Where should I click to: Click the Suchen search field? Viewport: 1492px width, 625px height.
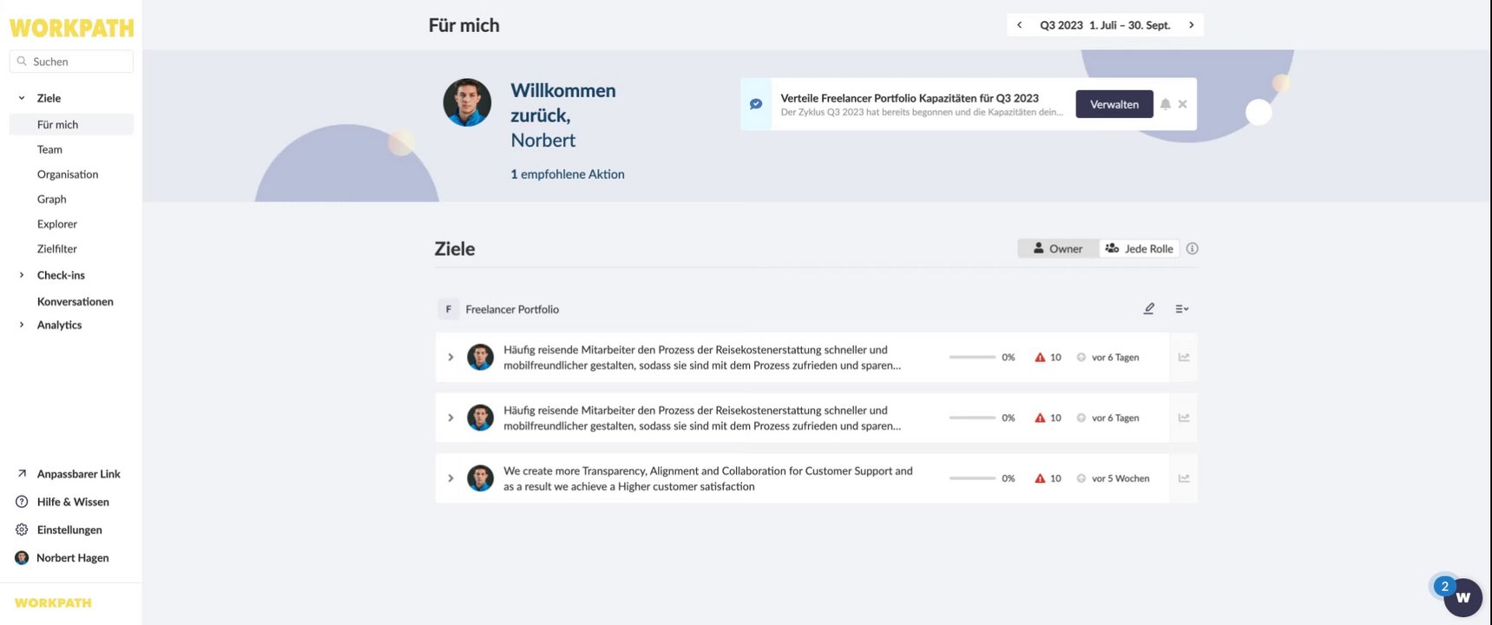pos(78,62)
